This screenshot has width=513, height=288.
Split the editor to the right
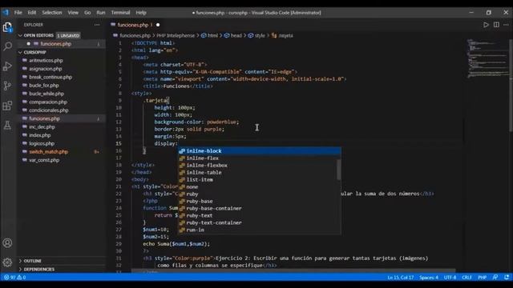click(496, 25)
